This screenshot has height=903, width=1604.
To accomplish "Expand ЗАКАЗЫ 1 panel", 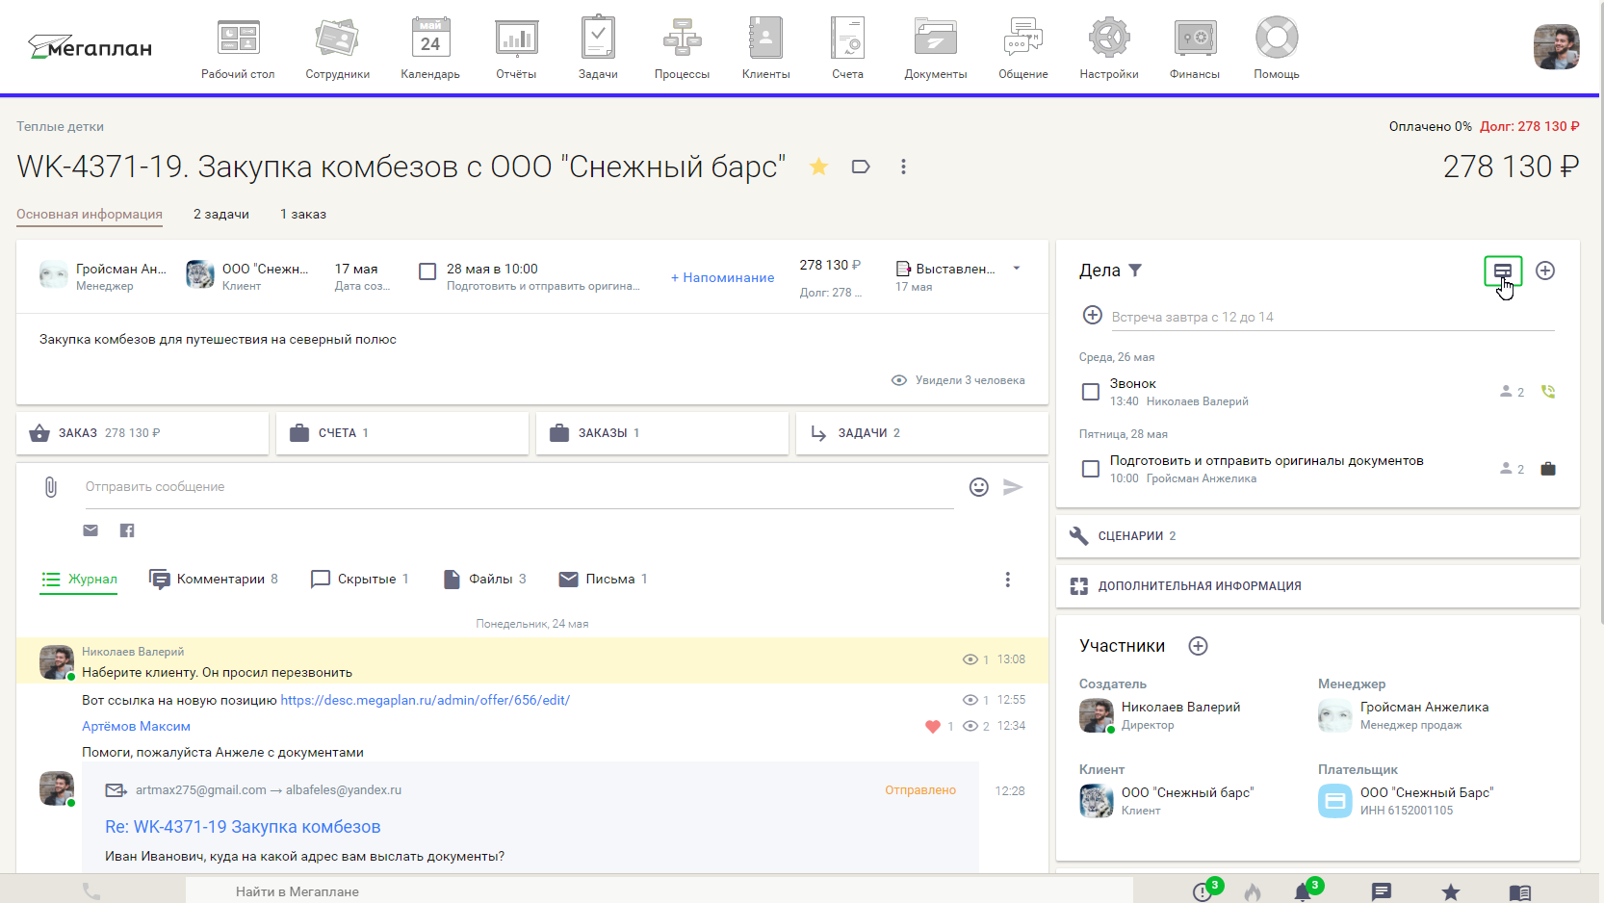I will [662, 433].
